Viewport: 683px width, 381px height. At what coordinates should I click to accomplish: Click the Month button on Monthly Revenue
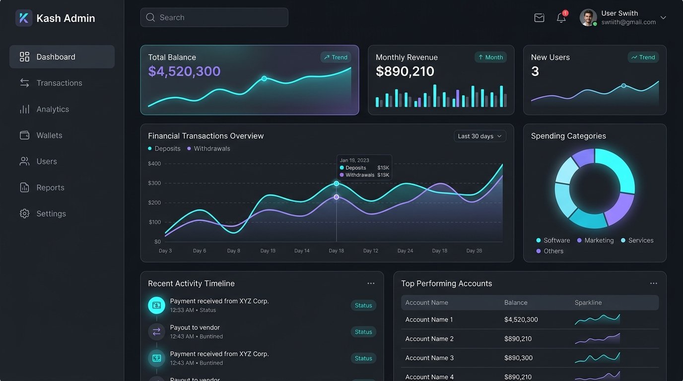point(490,57)
